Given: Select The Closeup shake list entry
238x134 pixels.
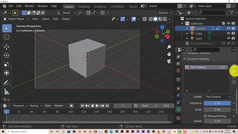Looking at the screenshot, I should pyautogui.click(x=206, y=67).
